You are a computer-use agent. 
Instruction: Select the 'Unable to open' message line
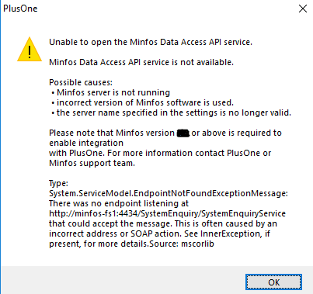151,42
